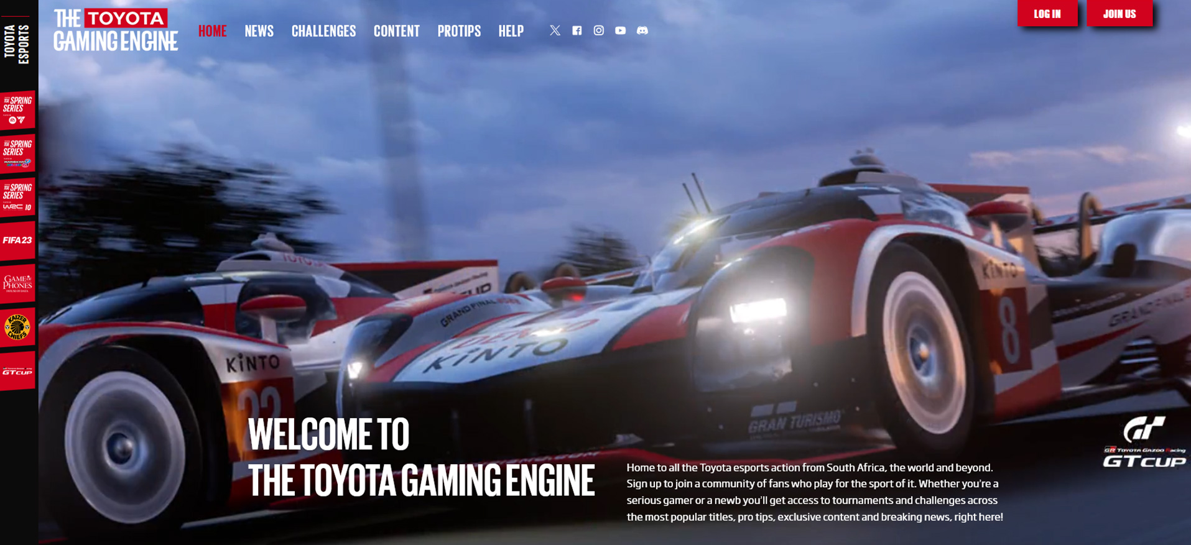Image resolution: width=1191 pixels, height=545 pixels.
Task: Open the ProTips menu item
Action: point(459,31)
